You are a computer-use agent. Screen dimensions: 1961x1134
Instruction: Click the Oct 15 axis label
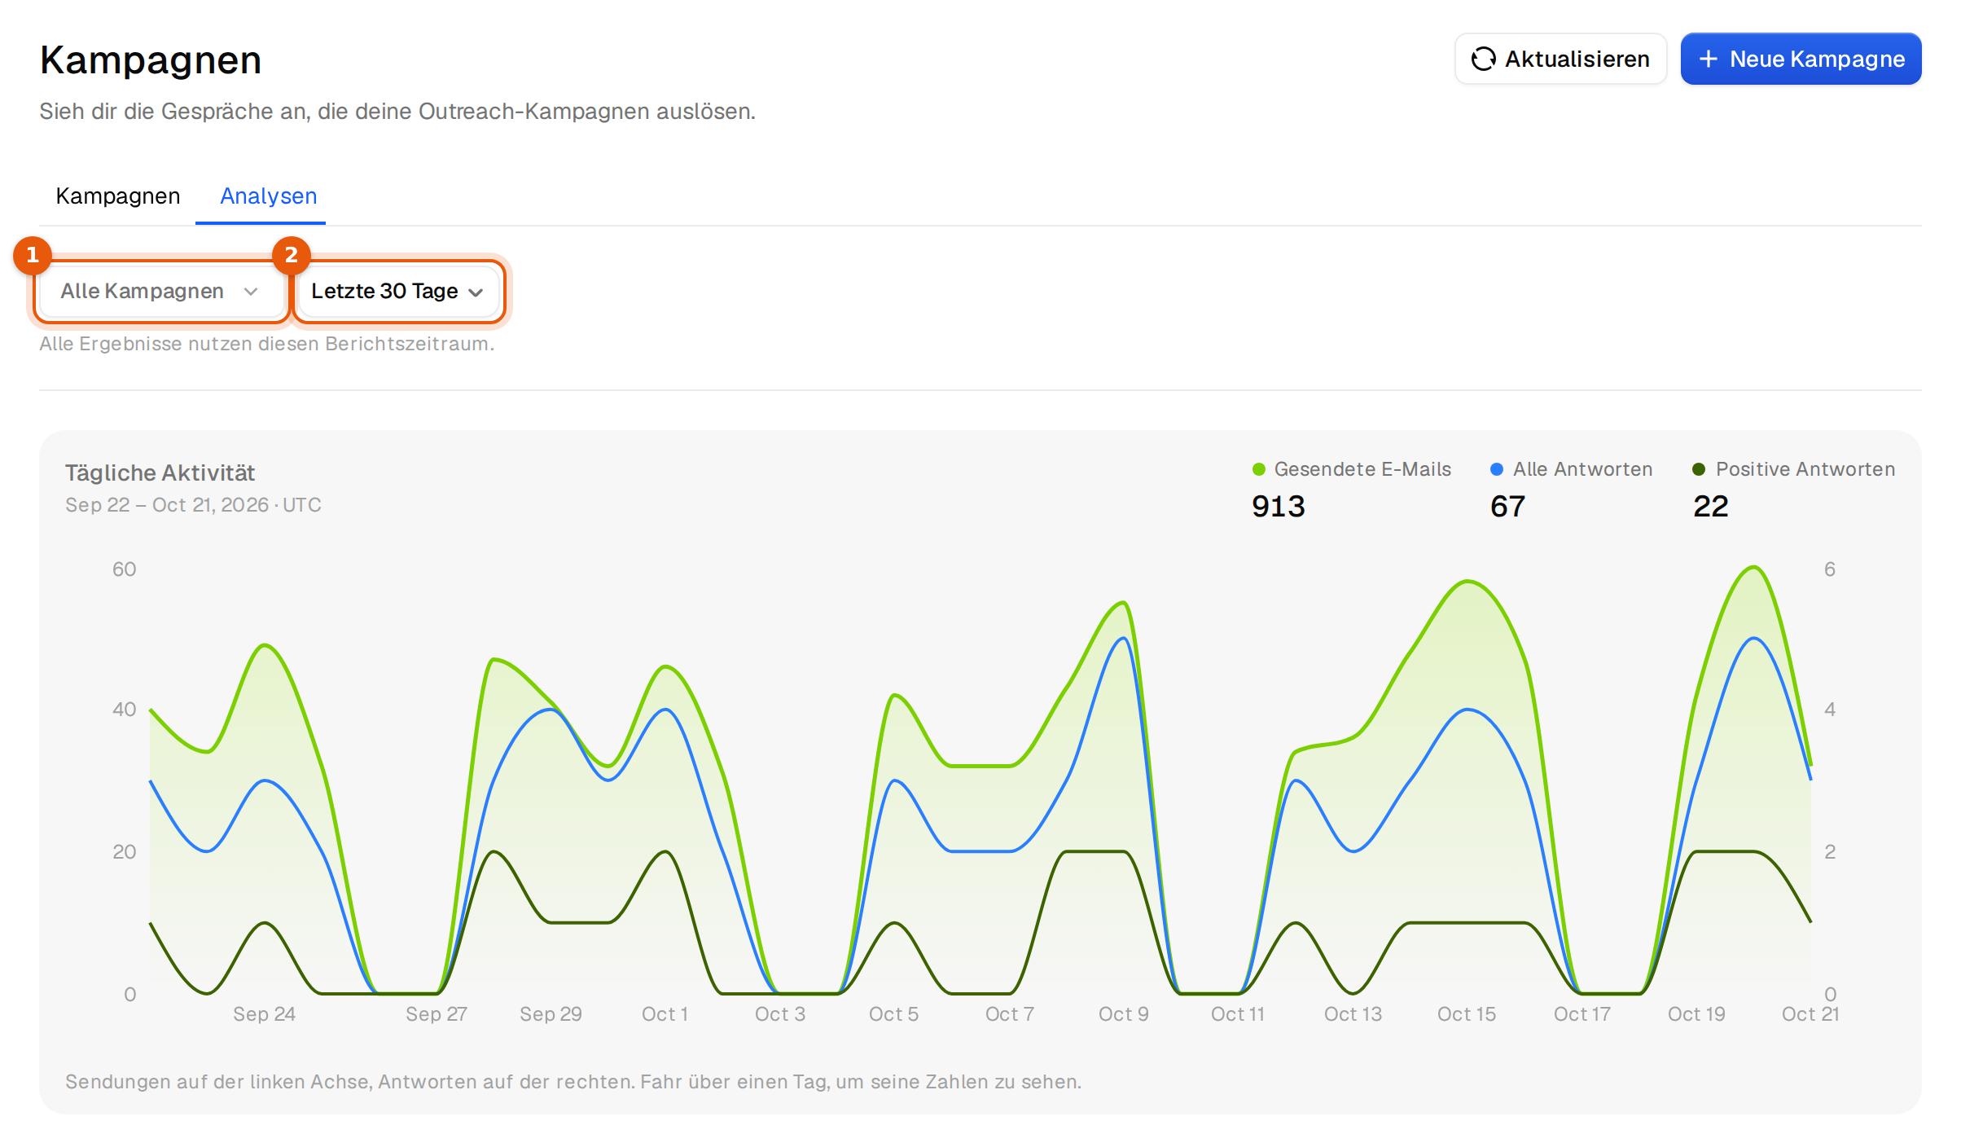click(1466, 1014)
